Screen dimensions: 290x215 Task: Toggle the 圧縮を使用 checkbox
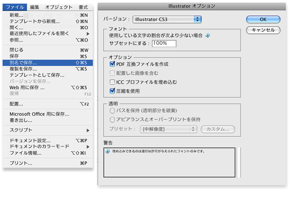click(x=112, y=91)
